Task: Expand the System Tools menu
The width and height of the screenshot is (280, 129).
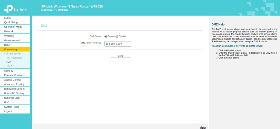Action: [11, 107]
